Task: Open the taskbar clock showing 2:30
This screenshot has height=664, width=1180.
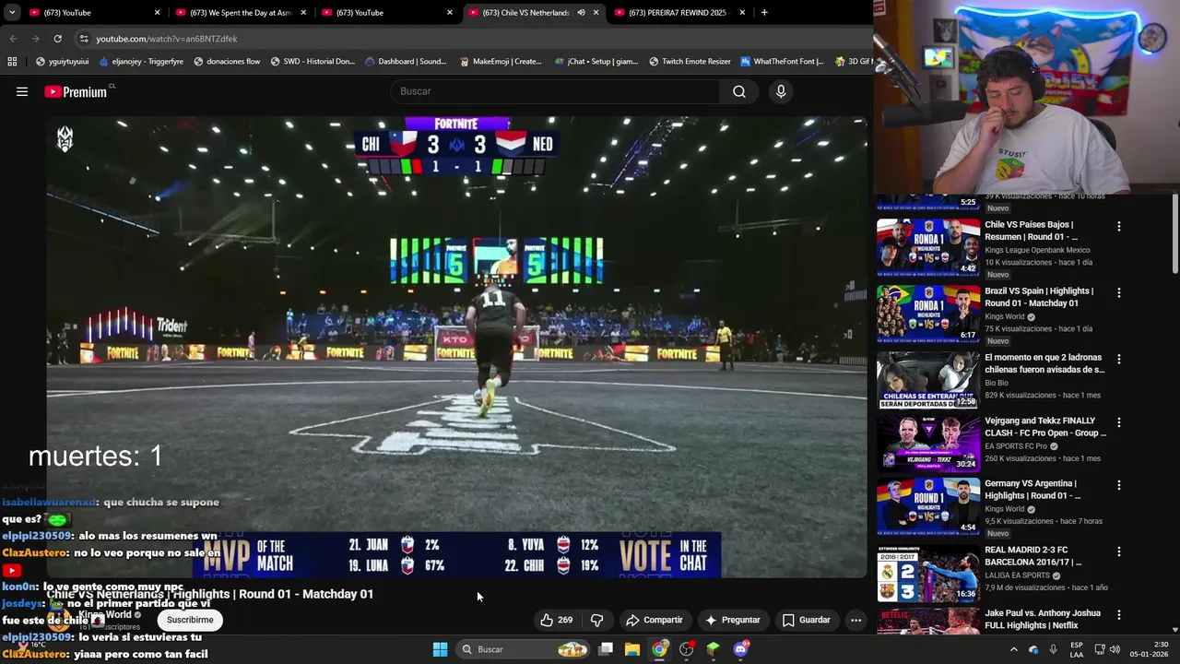Action: click(1150, 649)
